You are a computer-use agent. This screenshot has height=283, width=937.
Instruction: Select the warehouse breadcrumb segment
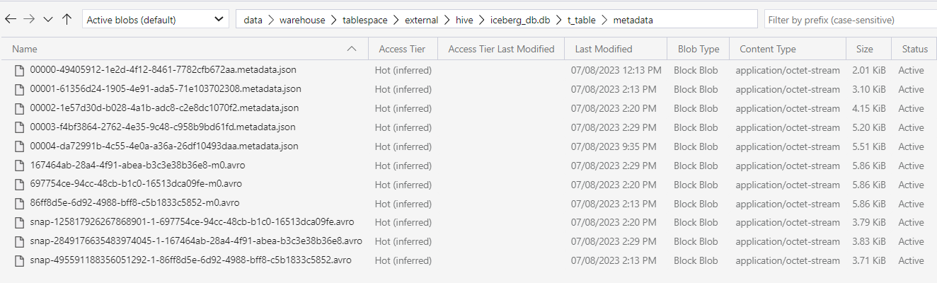302,21
